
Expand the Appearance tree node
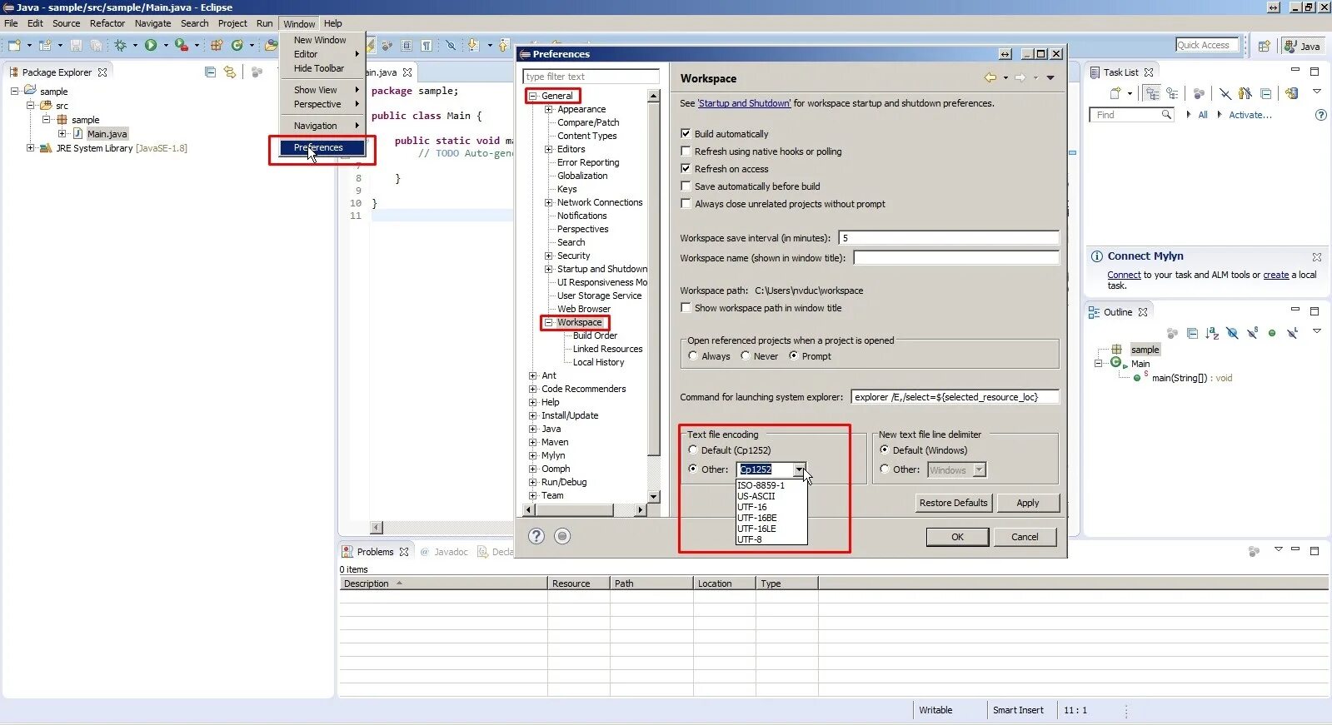549,109
